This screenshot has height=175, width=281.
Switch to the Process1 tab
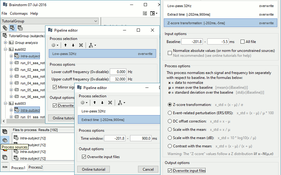(x=18, y=168)
